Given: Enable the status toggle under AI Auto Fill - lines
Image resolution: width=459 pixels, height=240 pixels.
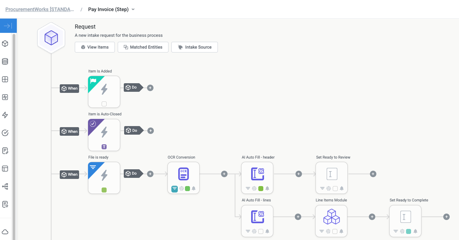Looking at the screenshot, I should click(260, 231).
